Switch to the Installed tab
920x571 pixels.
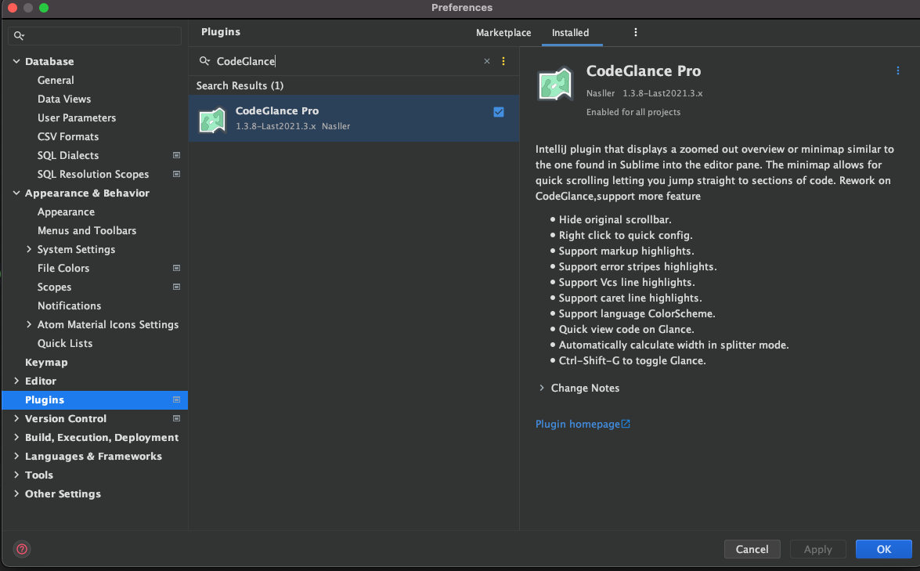[570, 33]
